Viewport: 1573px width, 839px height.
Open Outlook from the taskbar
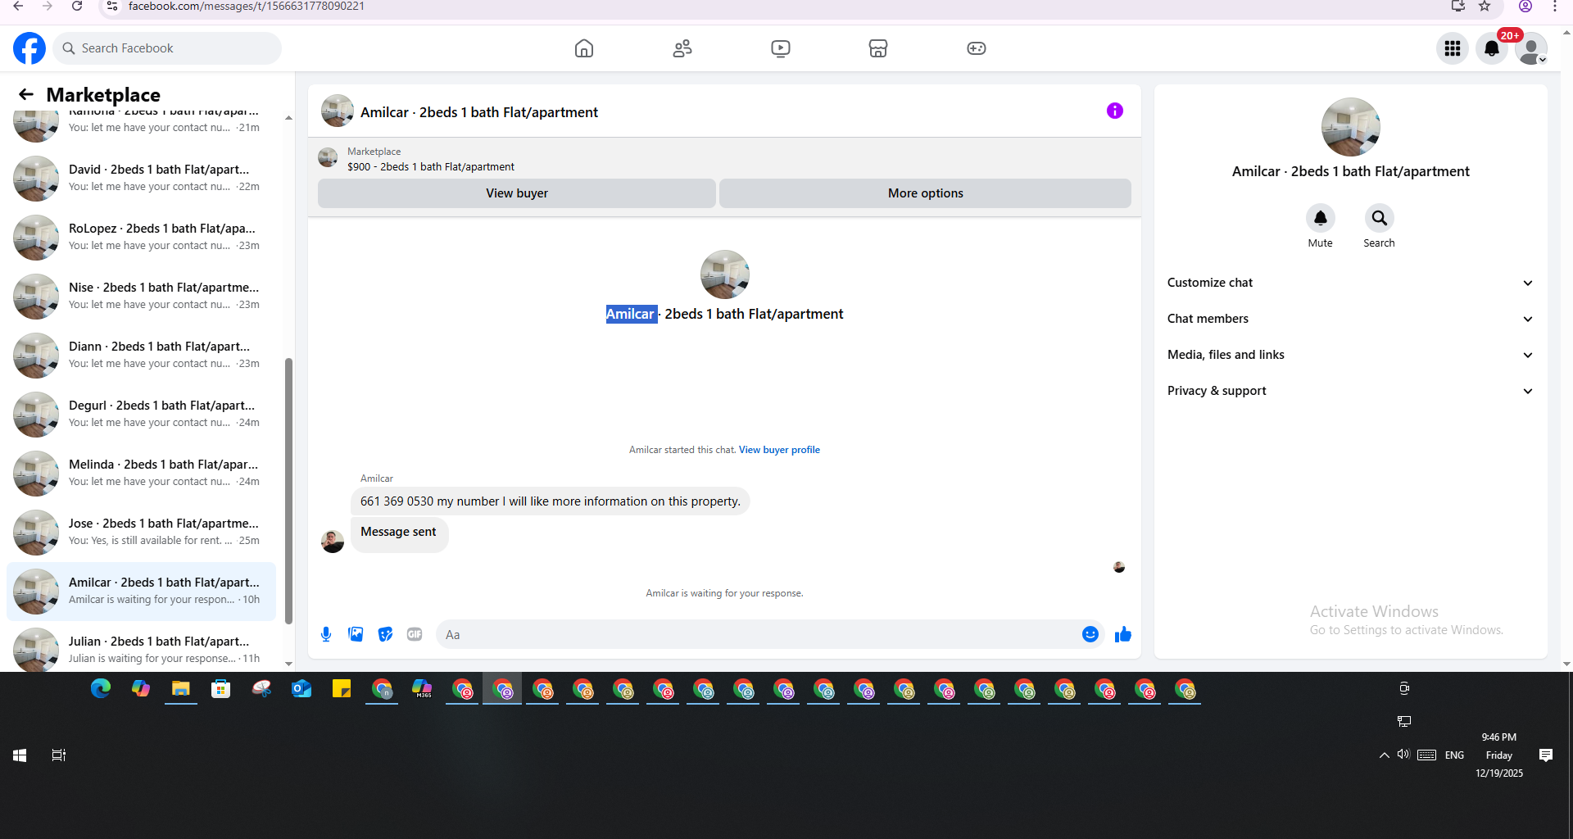point(301,689)
